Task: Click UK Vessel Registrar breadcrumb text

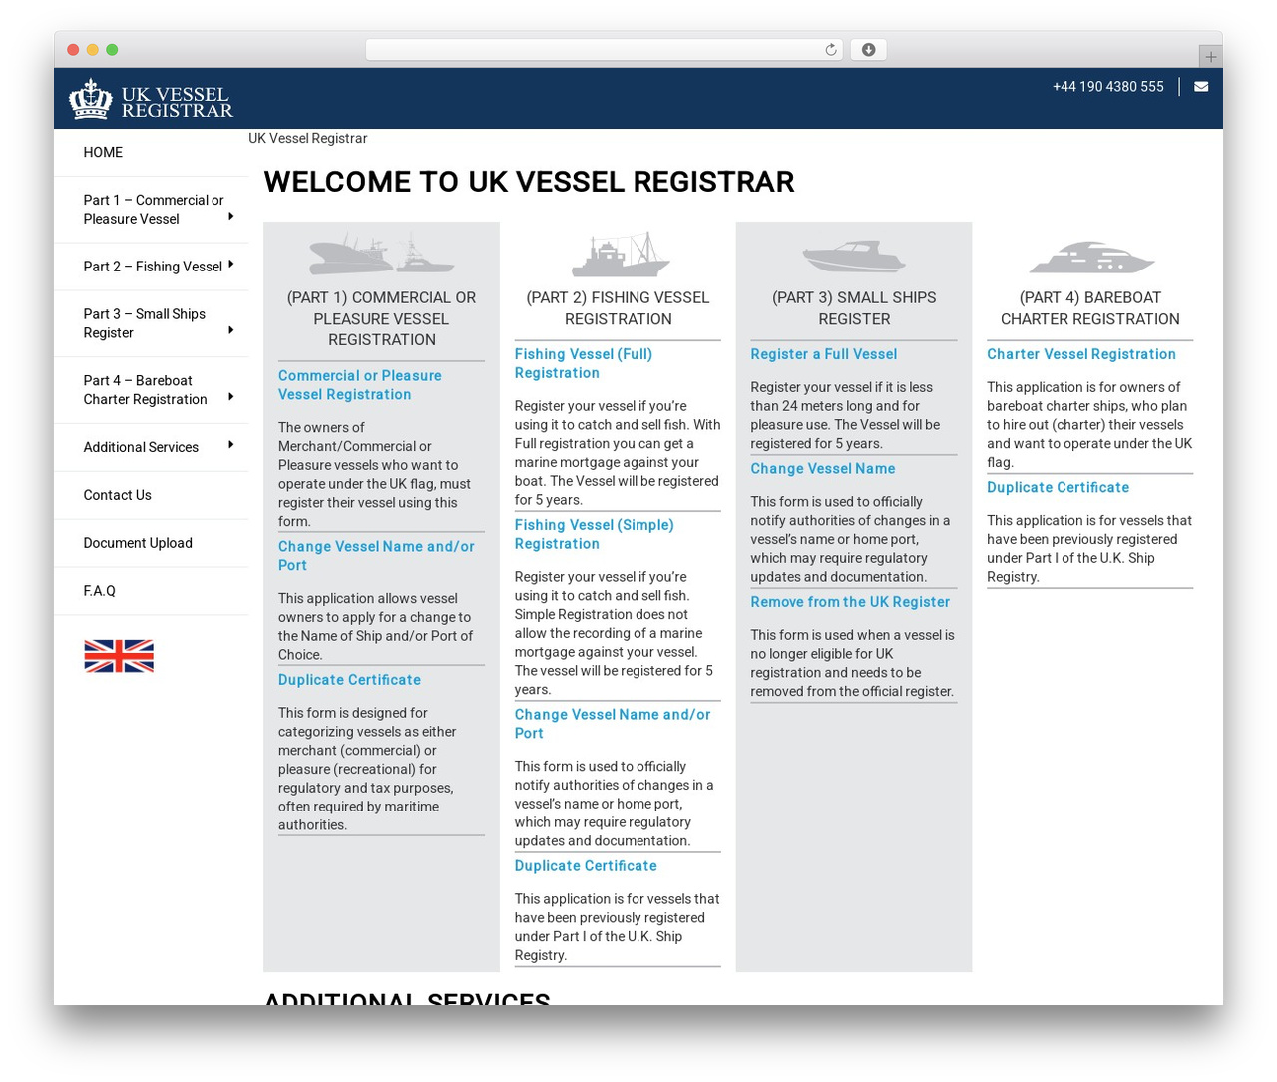Action: point(307,138)
